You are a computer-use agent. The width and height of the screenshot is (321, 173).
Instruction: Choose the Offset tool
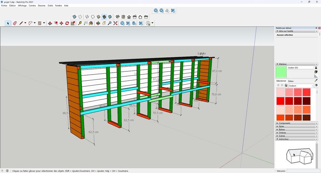coord(56,23)
